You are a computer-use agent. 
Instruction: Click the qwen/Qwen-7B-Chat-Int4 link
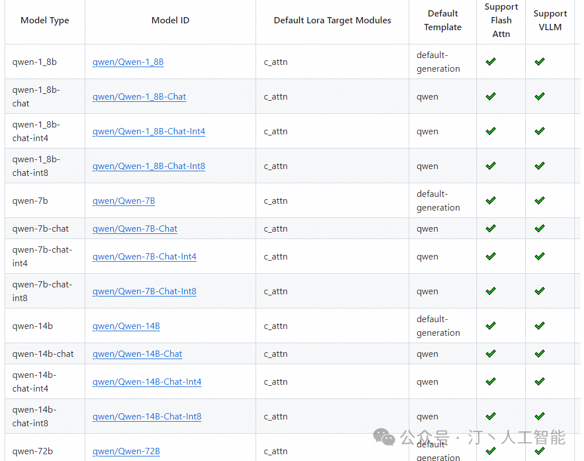[x=145, y=257]
